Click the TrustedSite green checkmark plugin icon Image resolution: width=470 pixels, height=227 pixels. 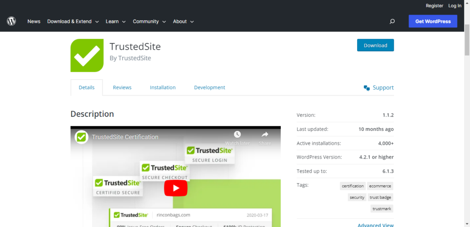(x=87, y=56)
